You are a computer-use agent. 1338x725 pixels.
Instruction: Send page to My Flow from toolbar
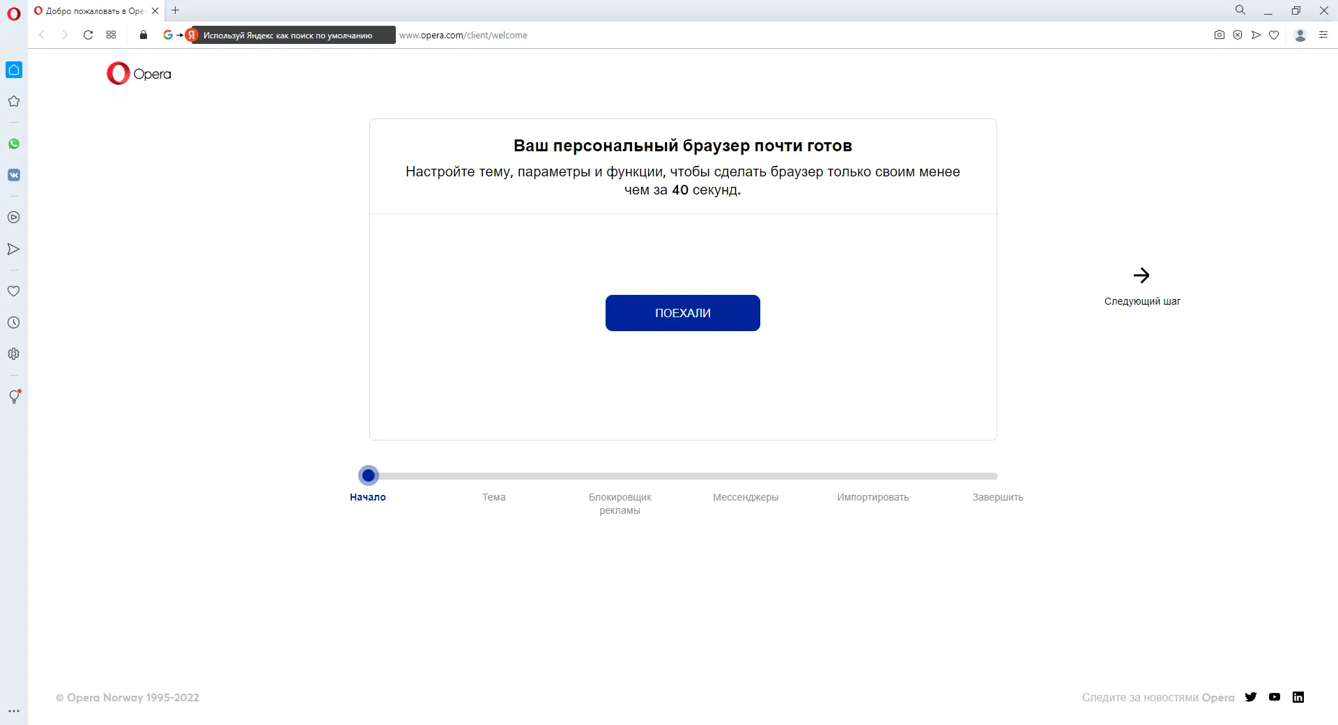pos(1256,35)
